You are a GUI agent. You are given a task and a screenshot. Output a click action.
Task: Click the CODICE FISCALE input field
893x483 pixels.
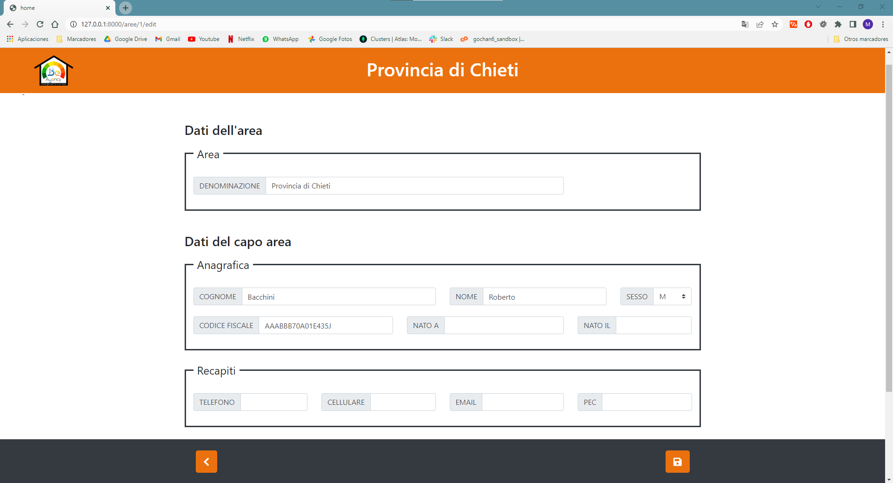point(326,325)
